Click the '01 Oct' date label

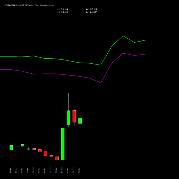tap(10, 170)
